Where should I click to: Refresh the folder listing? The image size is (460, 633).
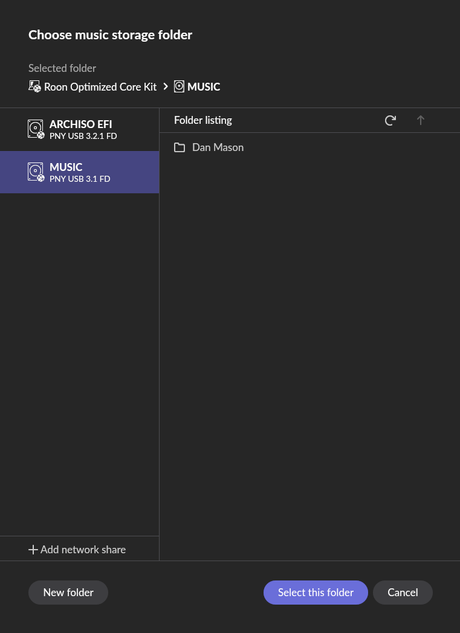click(x=390, y=120)
